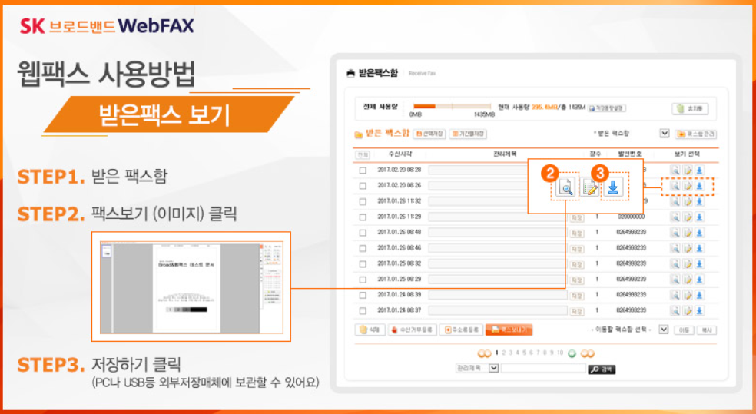The height and width of the screenshot is (414, 756).
Task: Tick checkbox for 2017.01.25 08:32 fax
Action: pos(363,264)
